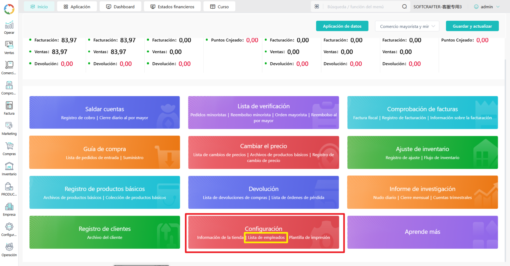Viewport: 510px width, 266px height.
Task: Open the Compro... sidebar module
Action: coord(9,88)
